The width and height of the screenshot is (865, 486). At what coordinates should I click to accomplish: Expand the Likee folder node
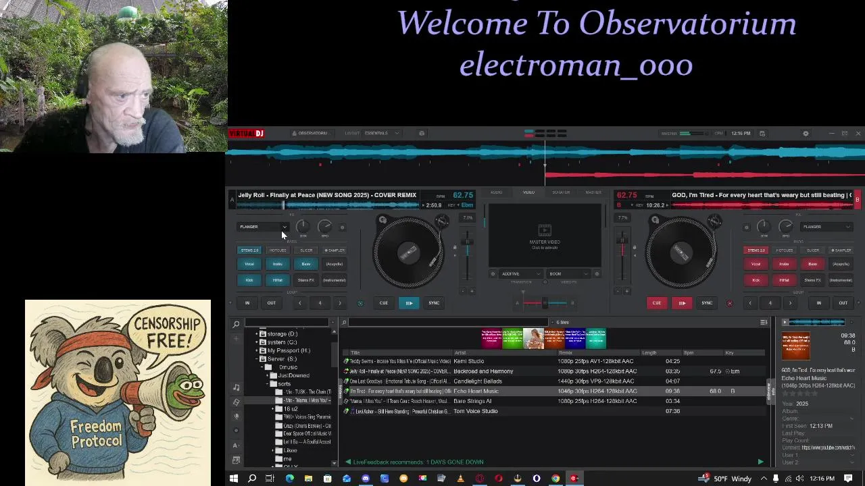click(x=273, y=450)
